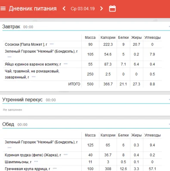
Task: Select Яйцо куриное вареное всмятку food name
Action: [x=33, y=64]
